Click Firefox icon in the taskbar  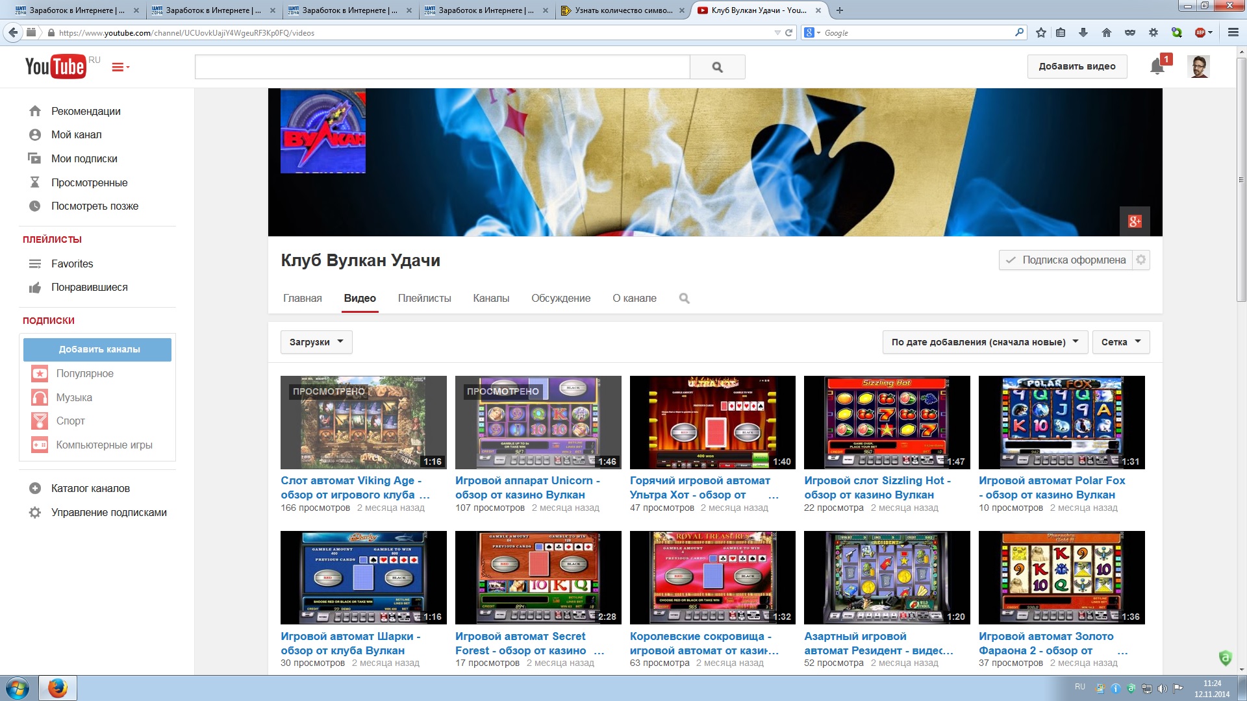point(58,688)
